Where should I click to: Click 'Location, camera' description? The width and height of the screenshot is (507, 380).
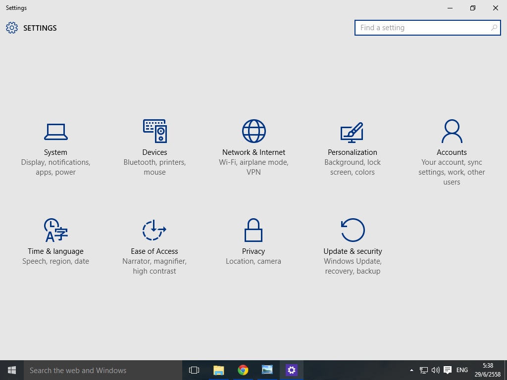pyautogui.click(x=253, y=261)
